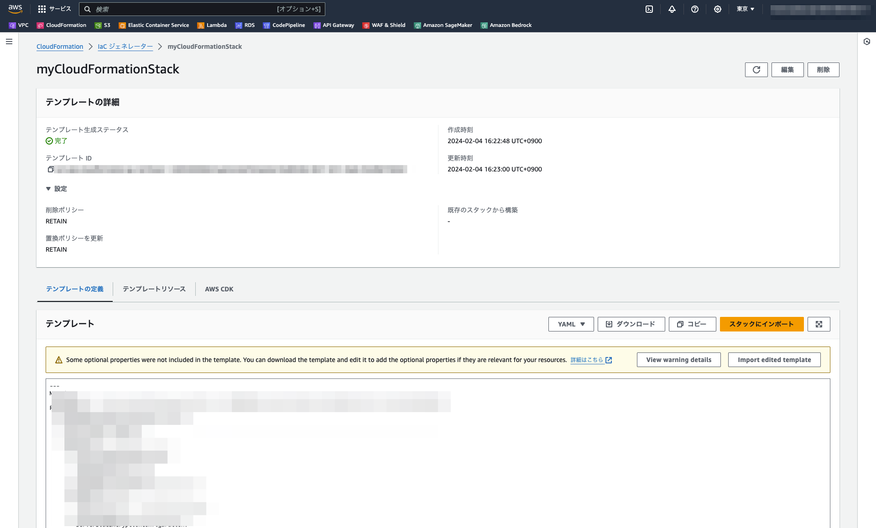
Task: Open the help question mark icon
Action: pos(695,9)
